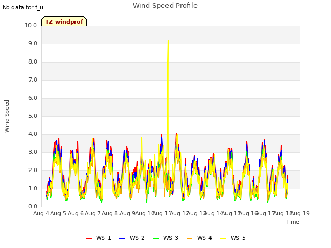331x248 pixels.
Task: Select the WS_3 legend label
Action: [171, 238]
